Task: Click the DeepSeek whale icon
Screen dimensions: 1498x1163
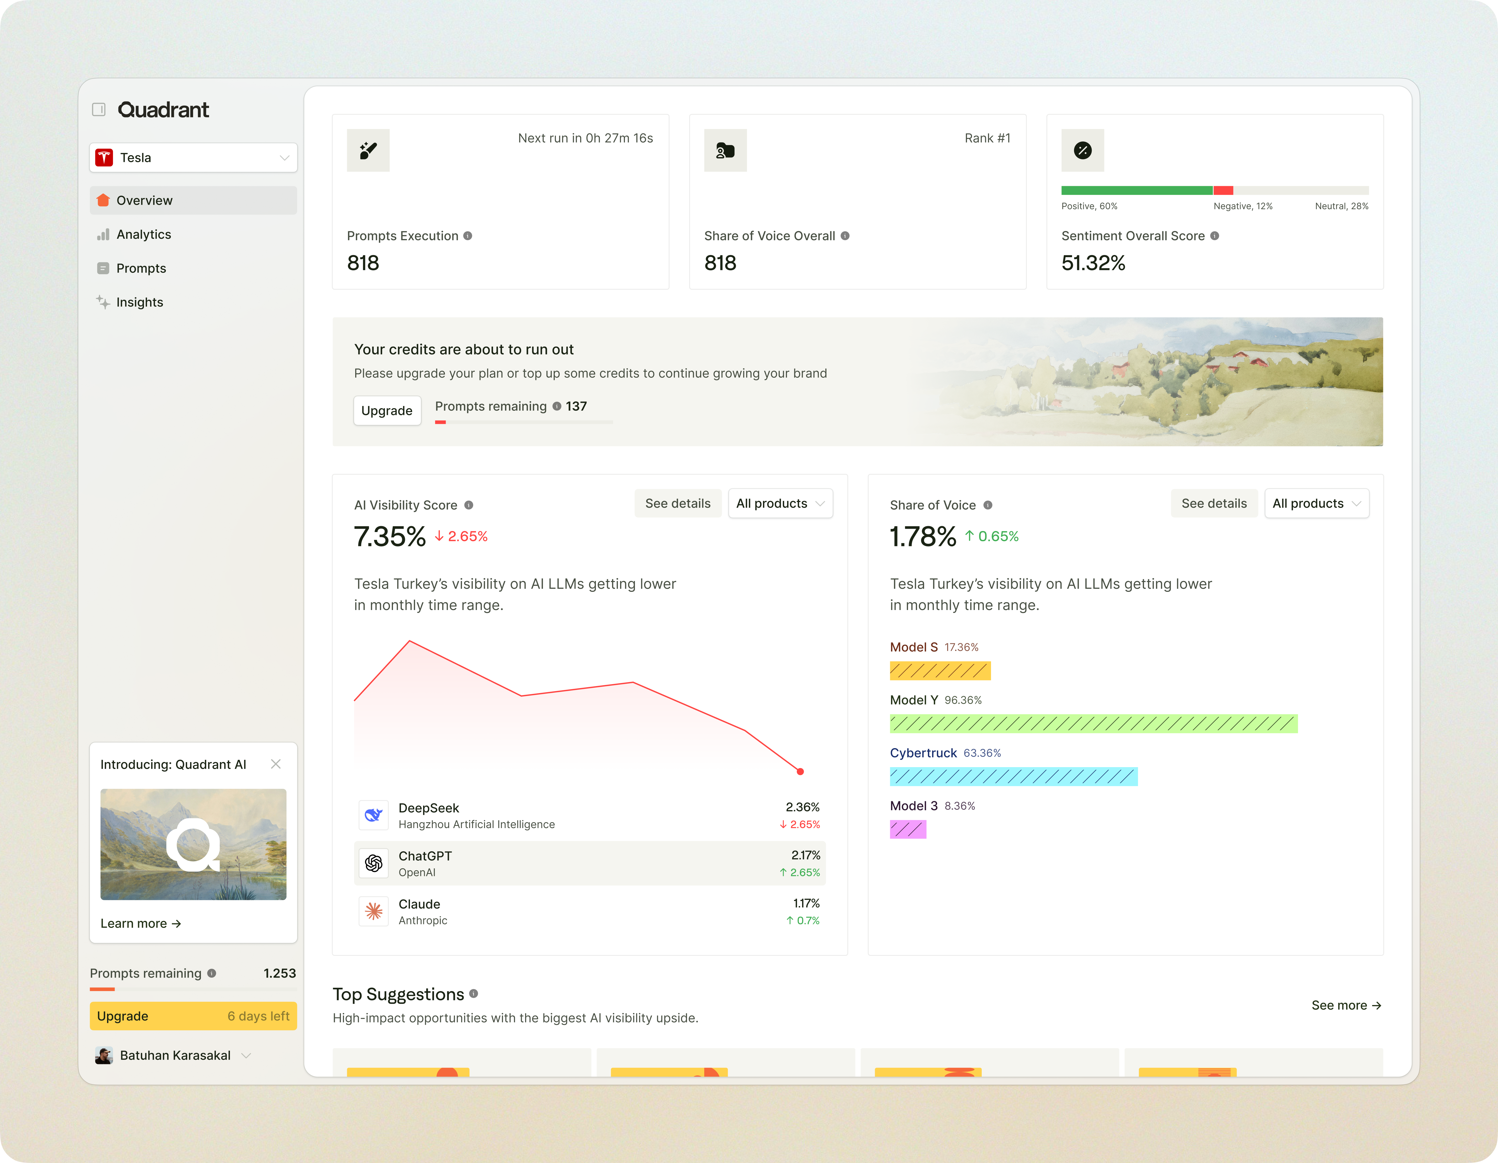Action: (374, 815)
